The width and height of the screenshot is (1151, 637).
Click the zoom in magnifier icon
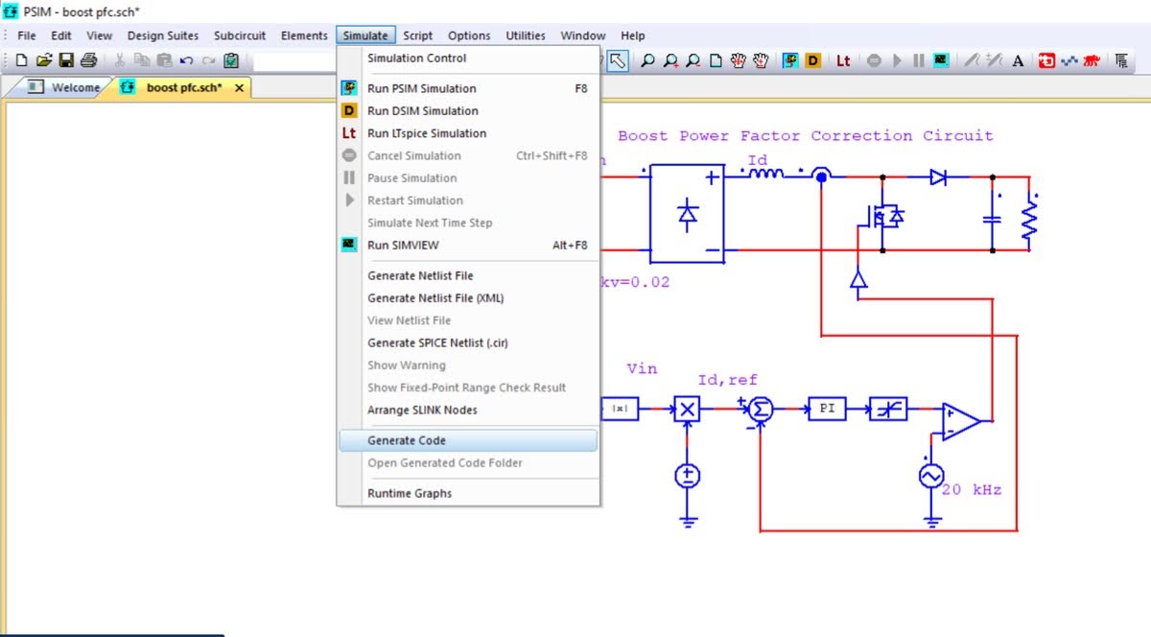(671, 60)
